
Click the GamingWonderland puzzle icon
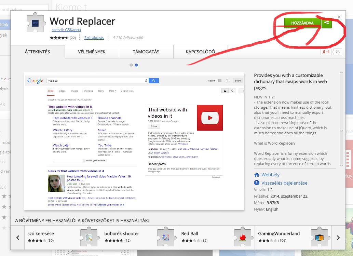(x=320, y=237)
